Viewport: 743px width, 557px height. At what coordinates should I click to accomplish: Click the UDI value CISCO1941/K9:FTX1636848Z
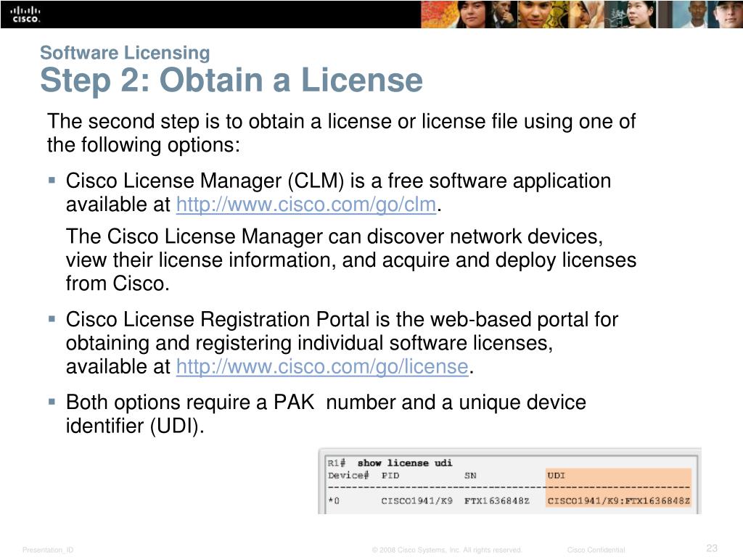click(x=618, y=500)
